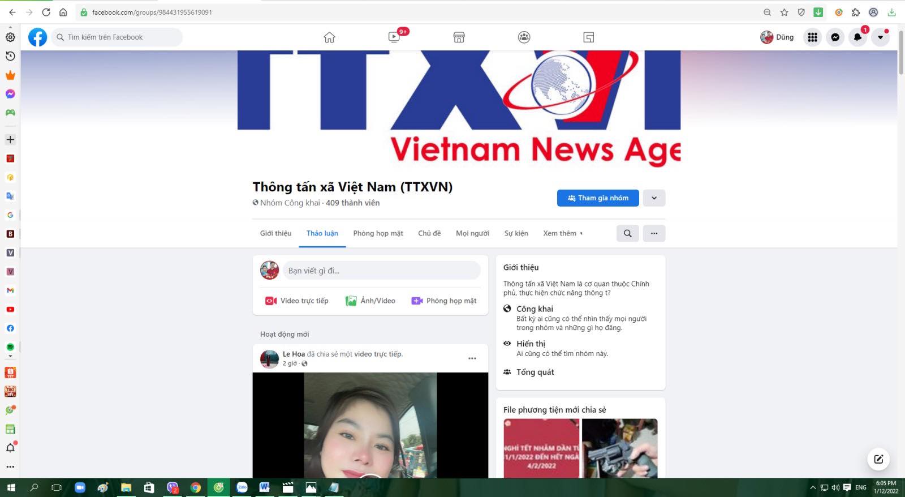Expand the Xem thêm dropdown
This screenshot has height=497, width=905.
pyautogui.click(x=563, y=233)
